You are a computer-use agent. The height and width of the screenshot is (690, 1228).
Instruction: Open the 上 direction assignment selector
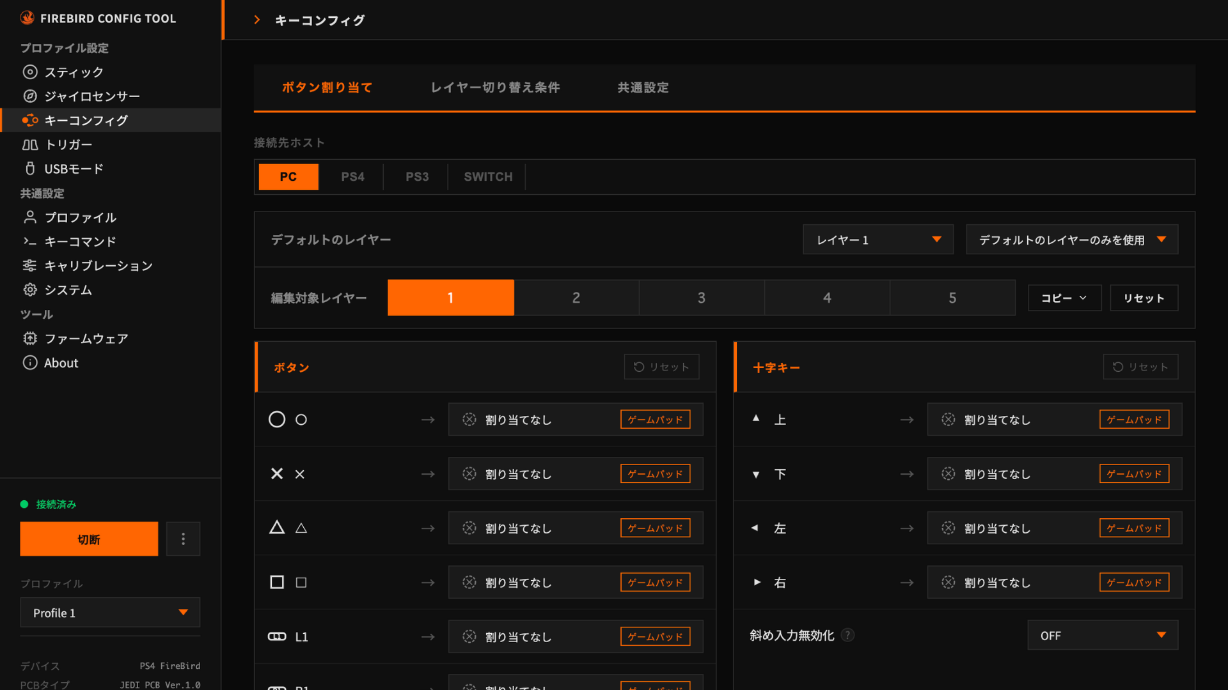pos(1055,419)
